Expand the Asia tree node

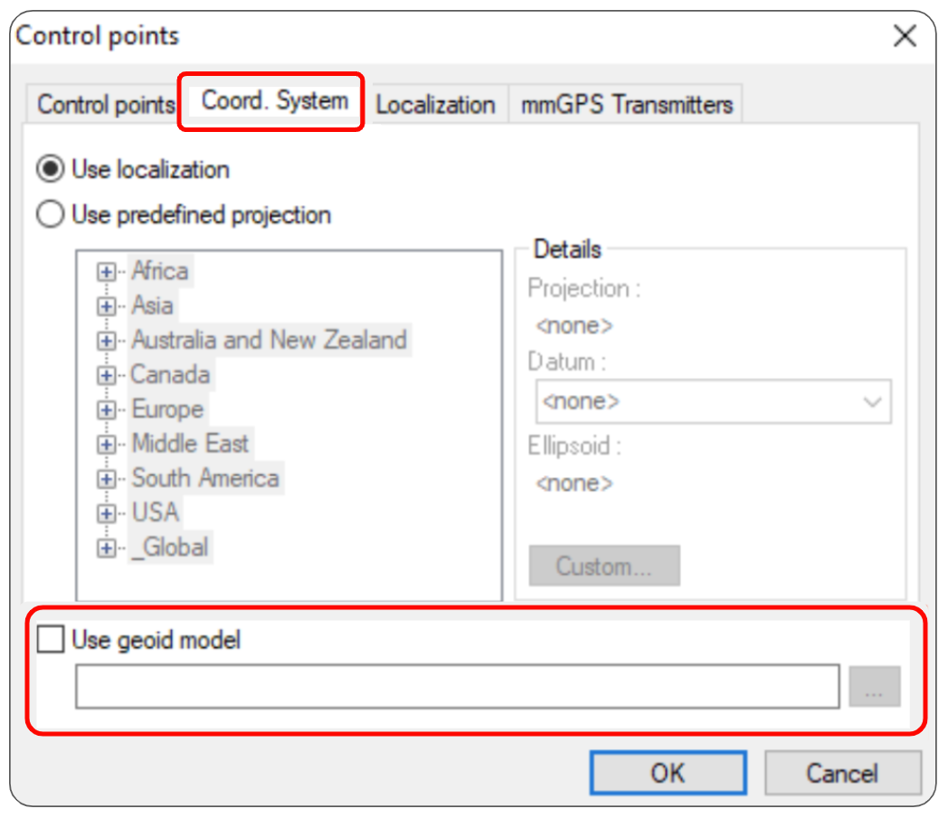tap(107, 306)
